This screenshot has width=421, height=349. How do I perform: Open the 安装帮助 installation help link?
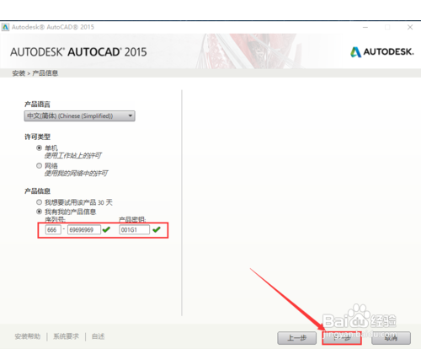[28, 336]
